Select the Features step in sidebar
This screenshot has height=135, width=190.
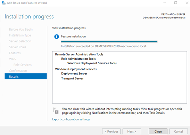click(15, 53)
